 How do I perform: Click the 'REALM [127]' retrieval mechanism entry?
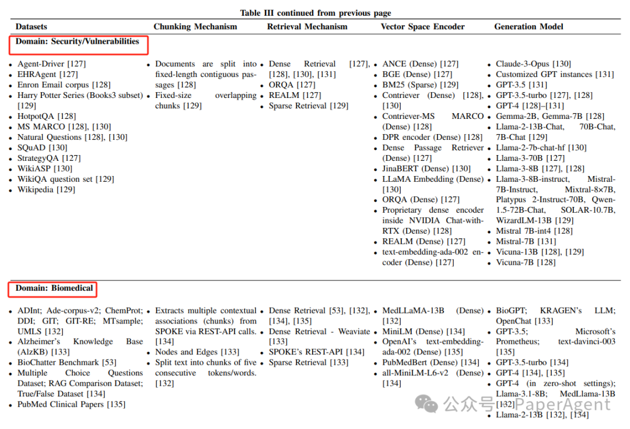(295, 95)
